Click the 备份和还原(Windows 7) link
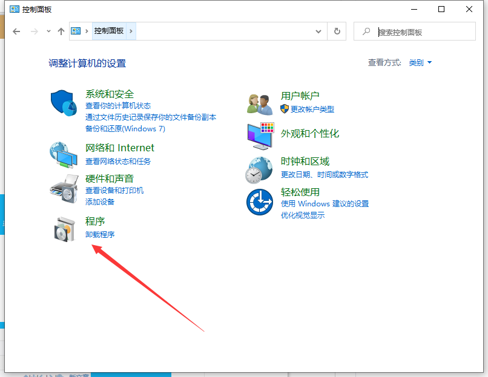The image size is (488, 377). [125, 129]
